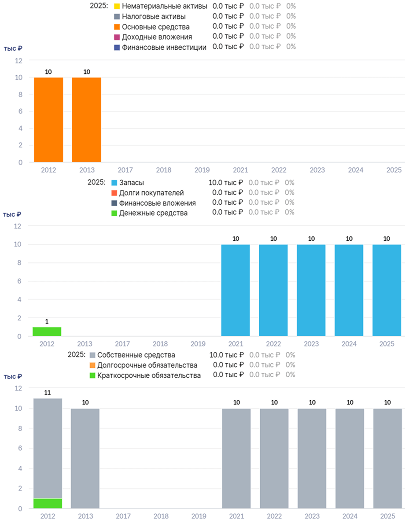Viewport: 405px width, 523px height.
Task: Click the value label 11 above the grey bar
Action: [x=48, y=393]
